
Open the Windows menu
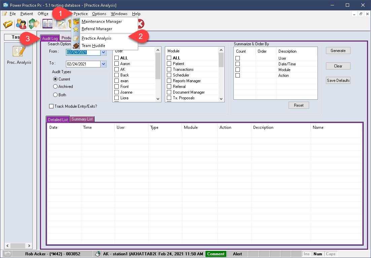point(119,14)
